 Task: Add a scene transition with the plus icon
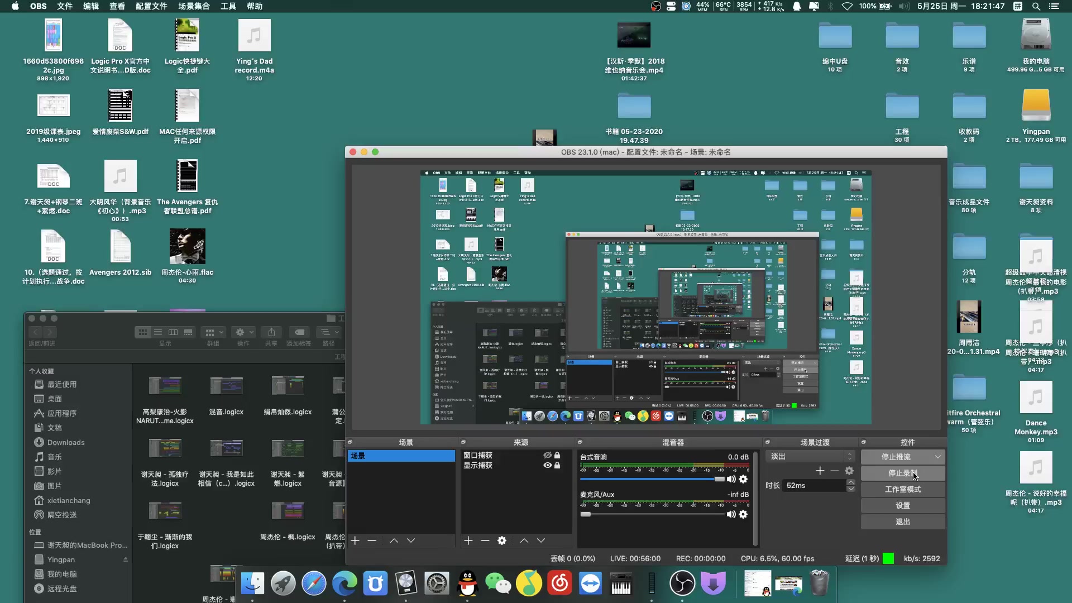coord(820,471)
